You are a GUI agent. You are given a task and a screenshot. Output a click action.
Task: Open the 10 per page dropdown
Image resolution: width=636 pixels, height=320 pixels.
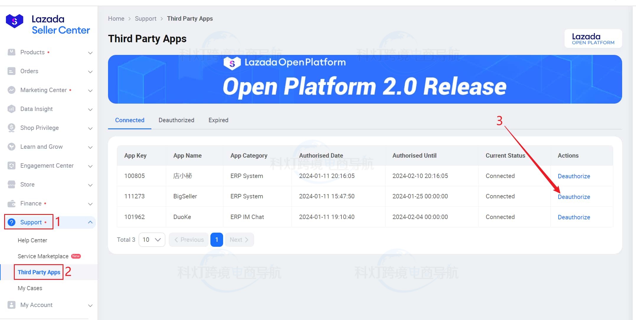point(152,240)
